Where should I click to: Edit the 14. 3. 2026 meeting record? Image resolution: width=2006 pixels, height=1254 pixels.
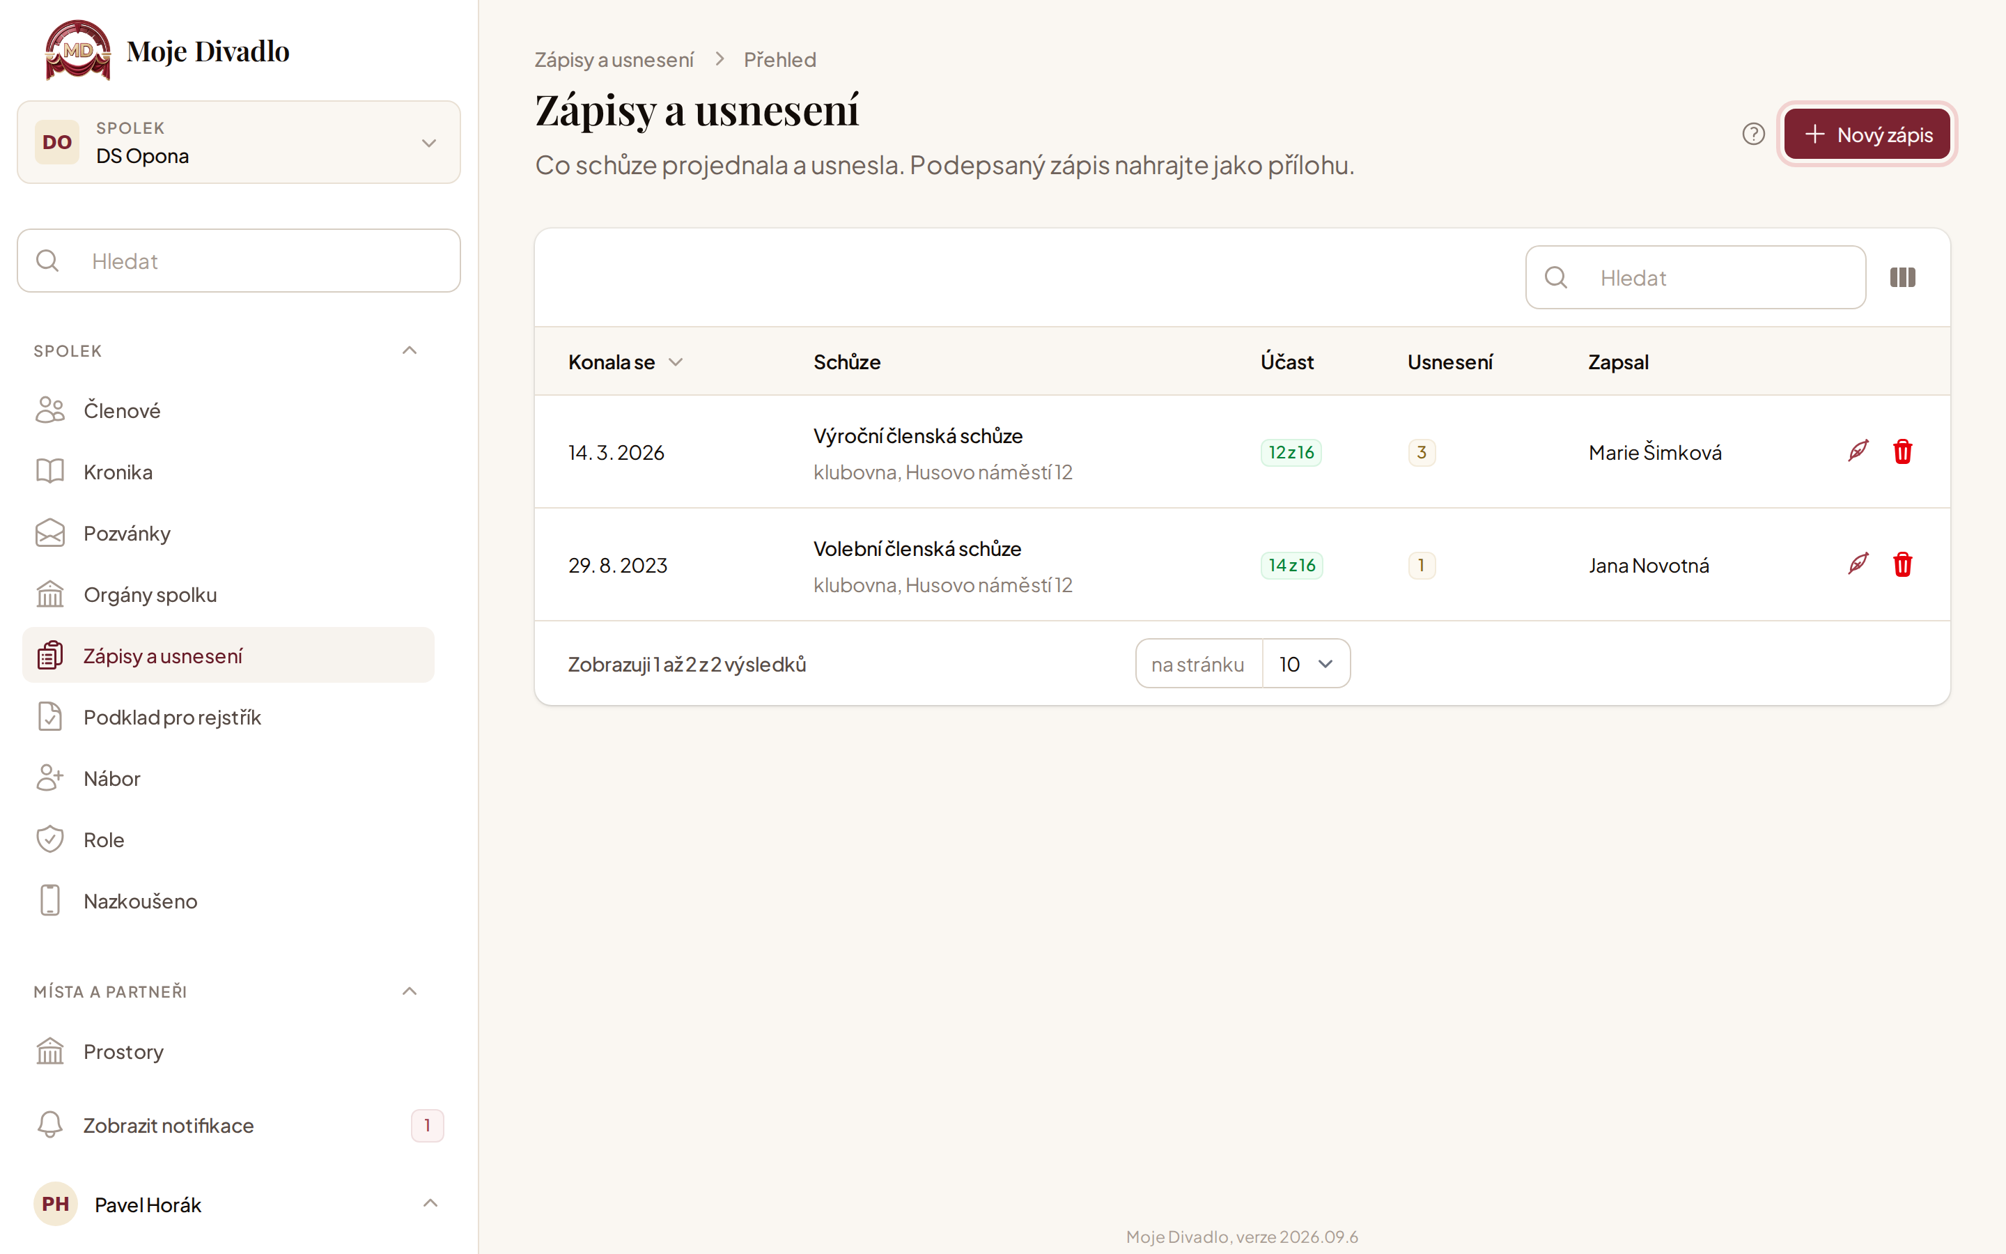[1858, 451]
